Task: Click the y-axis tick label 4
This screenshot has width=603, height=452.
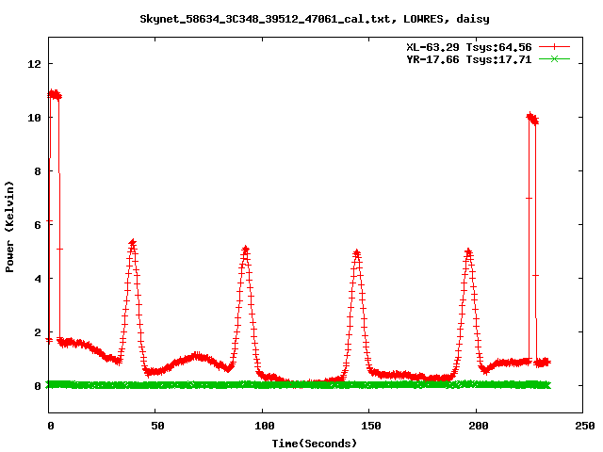Action: (38, 279)
